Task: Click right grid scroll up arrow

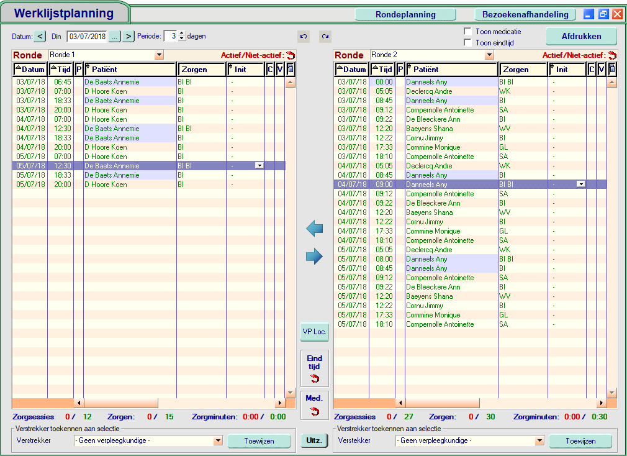Action: pyautogui.click(x=612, y=83)
